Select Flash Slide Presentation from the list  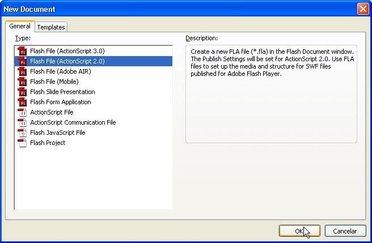[x=62, y=92]
